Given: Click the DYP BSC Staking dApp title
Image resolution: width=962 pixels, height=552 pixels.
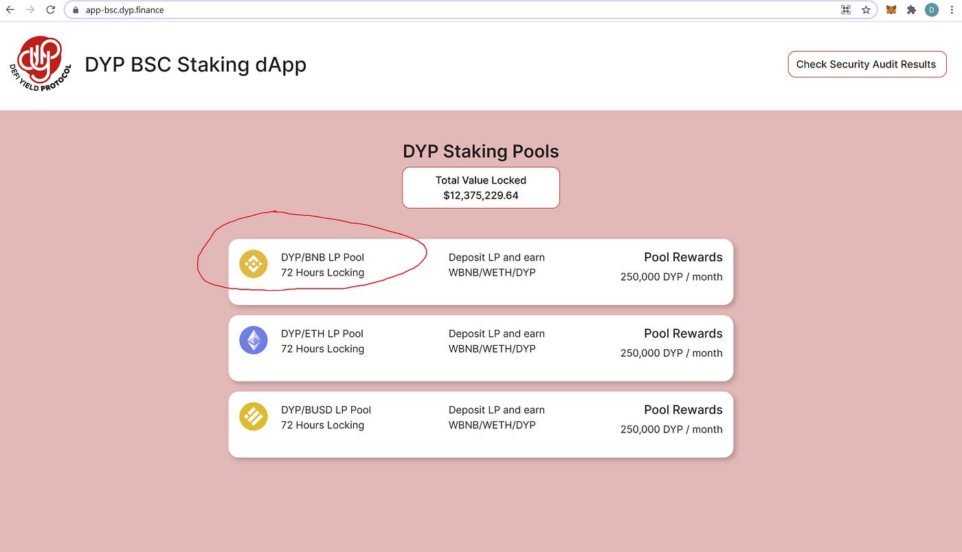Looking at the screenshot, I should [x=196, y=65].
